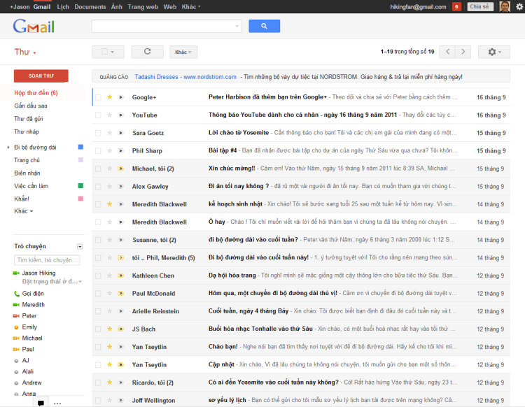Open the Tadashi Dresses nordstrom.com ad link
The width and height of the screenshot is (525, 407).
point(185,77)
